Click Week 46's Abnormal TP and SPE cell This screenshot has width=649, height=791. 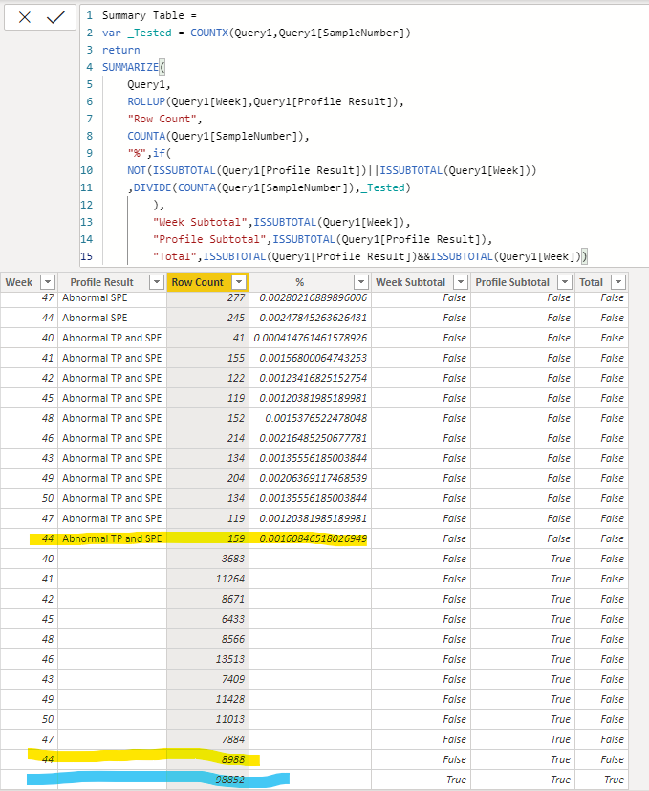pyautogui.click(x=112, y=438)
